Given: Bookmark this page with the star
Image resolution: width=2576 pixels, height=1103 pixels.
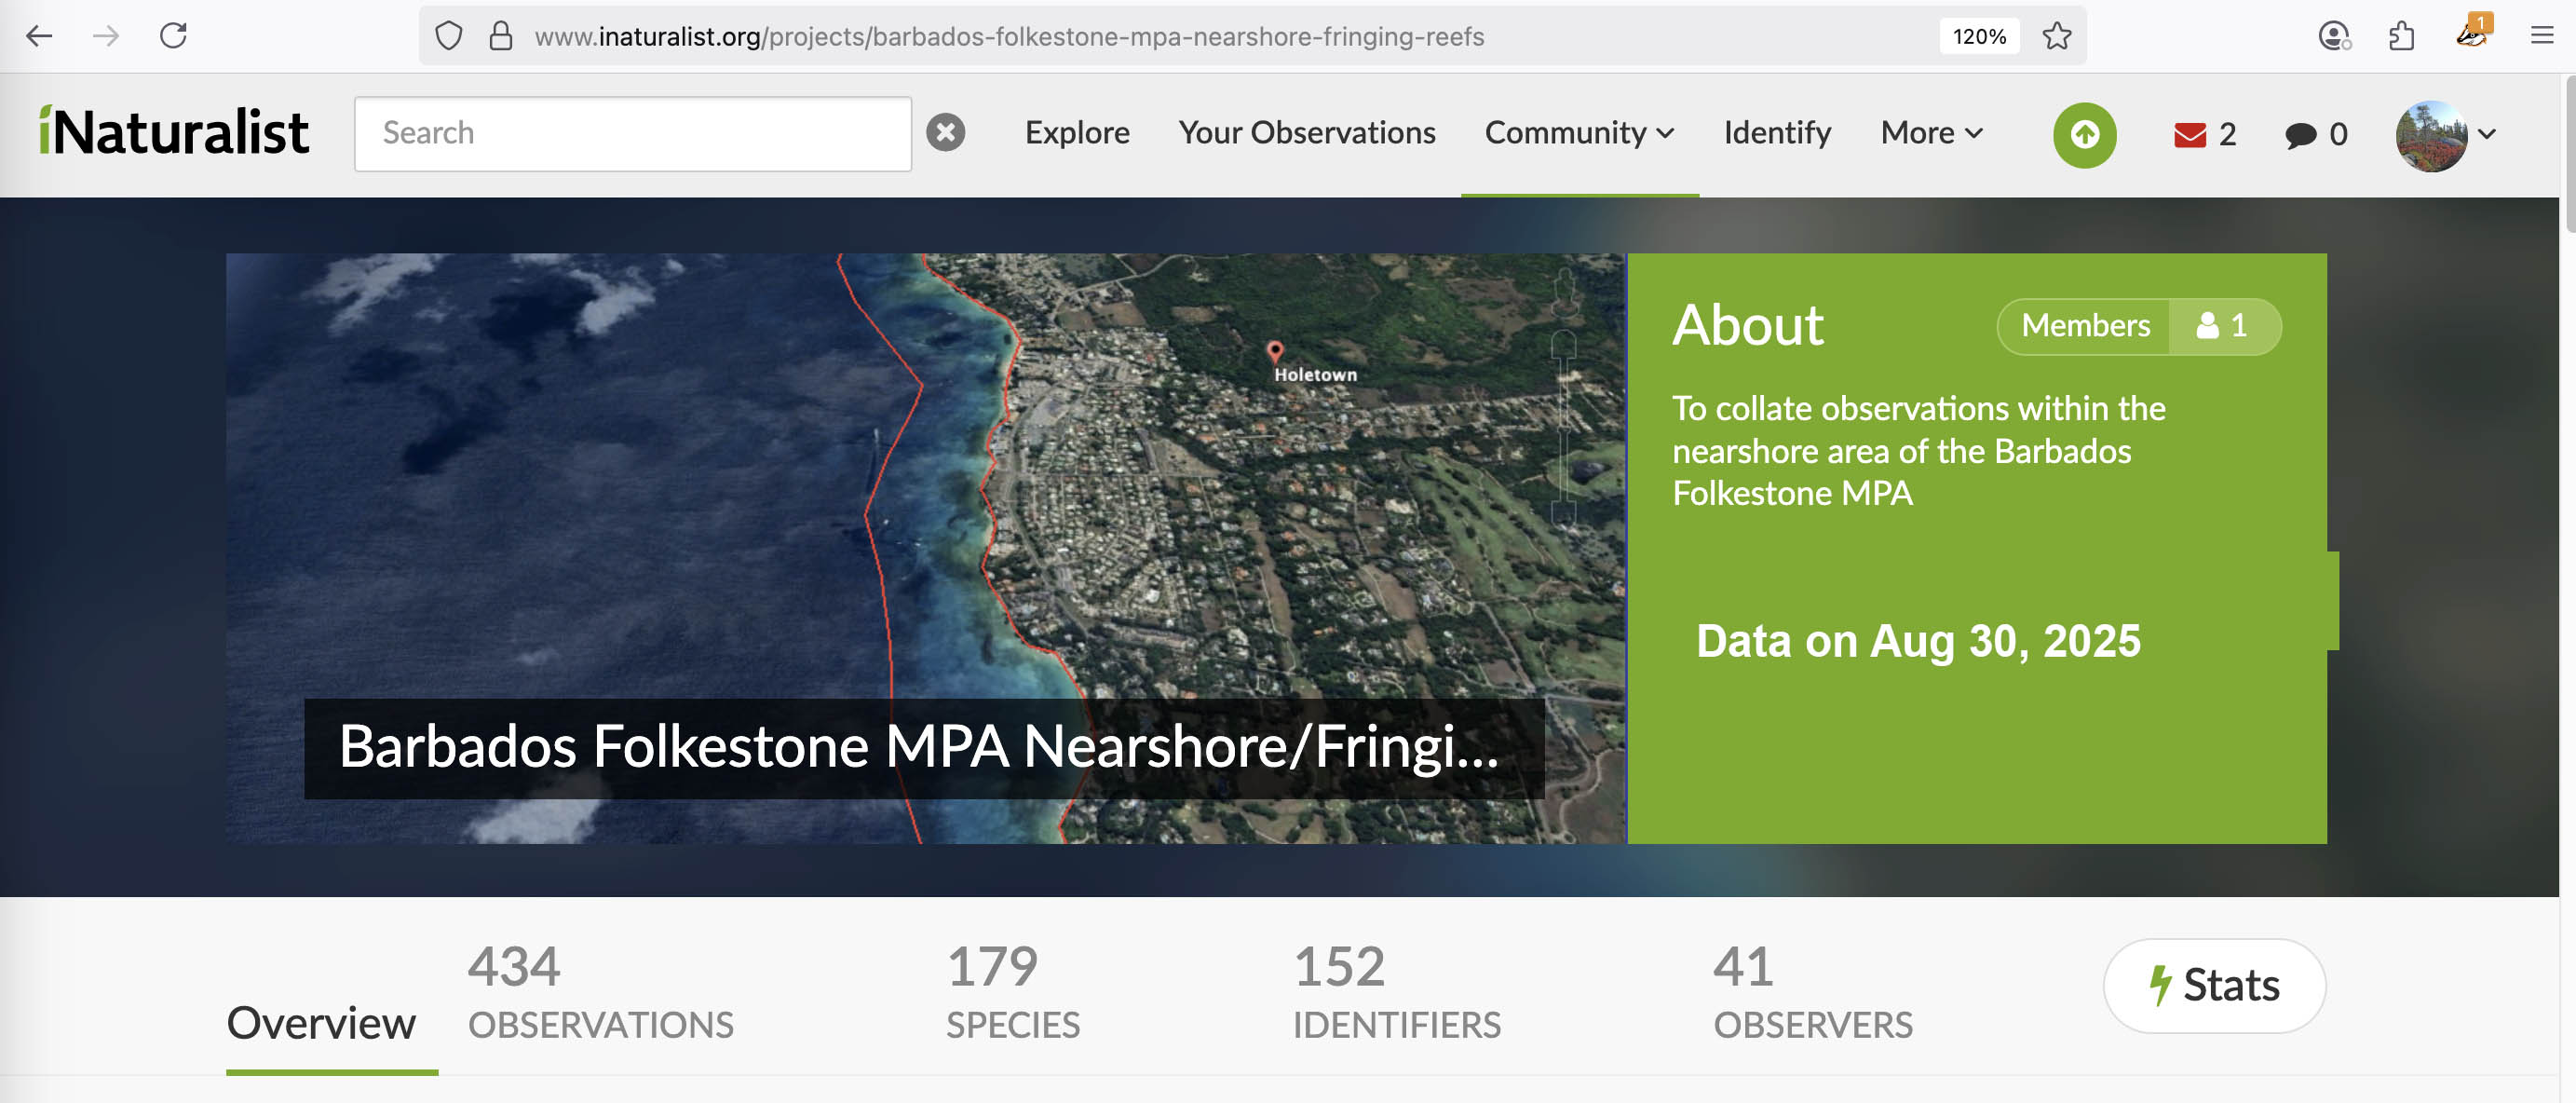Looking at the screenshot, I should point(2056,37).
